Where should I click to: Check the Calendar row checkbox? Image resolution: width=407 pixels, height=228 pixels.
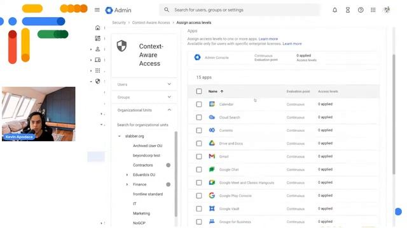199,104
